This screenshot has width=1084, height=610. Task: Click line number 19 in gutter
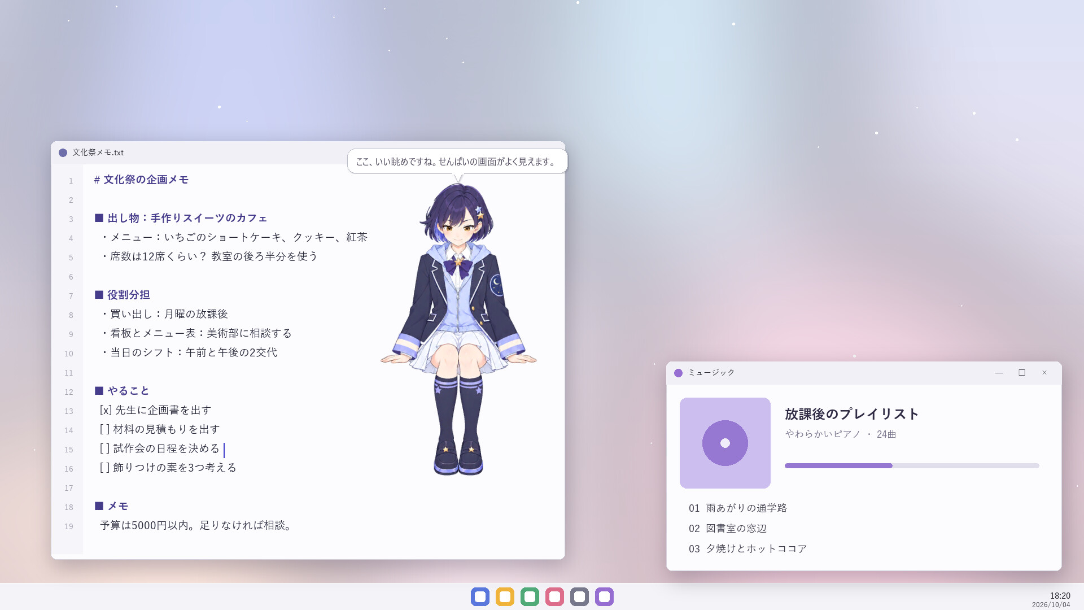[x=69, y=526]
